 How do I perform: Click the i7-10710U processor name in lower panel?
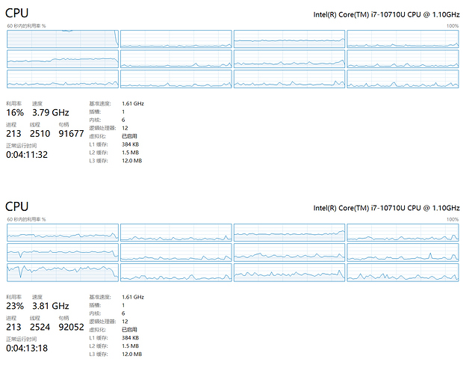(385, 208)
